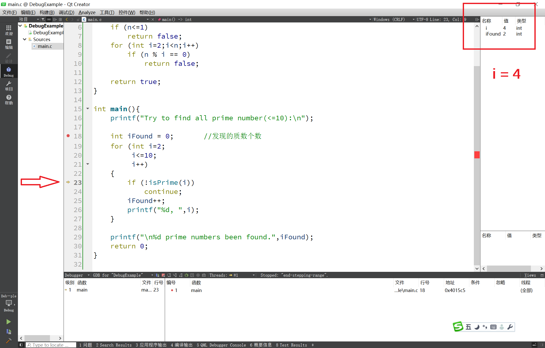Click Continue debugger toolbar icon

(157, 275)
